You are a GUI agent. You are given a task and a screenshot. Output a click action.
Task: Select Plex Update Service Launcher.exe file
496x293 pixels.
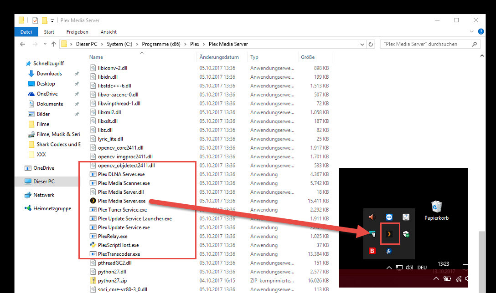pyautogui.click(x=135, y=218)
